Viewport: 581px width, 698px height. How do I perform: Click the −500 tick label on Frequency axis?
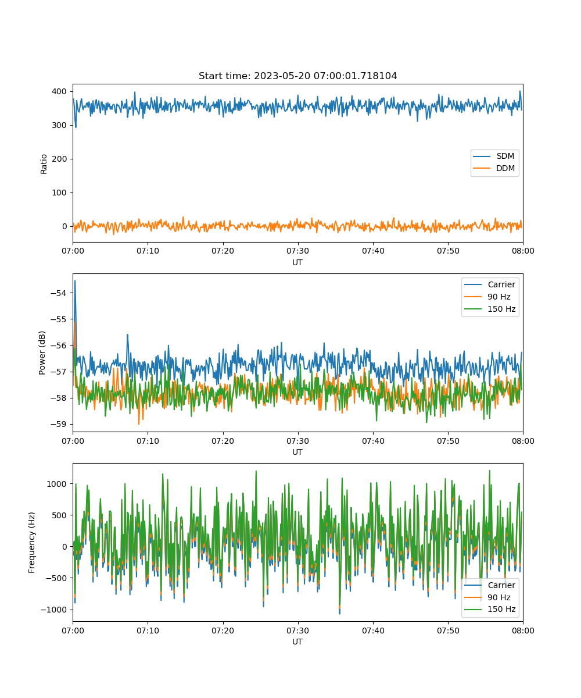point(58,578)
